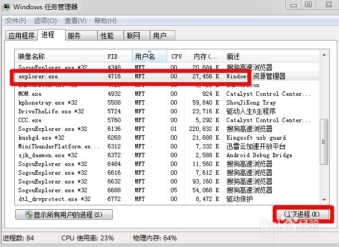
Task: Switch to the 进程 tab
Action: [x=51, y=35]
